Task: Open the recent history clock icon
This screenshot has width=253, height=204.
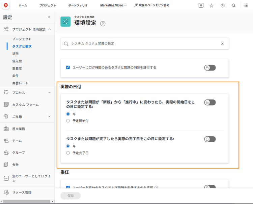Action: click(223, 6)
